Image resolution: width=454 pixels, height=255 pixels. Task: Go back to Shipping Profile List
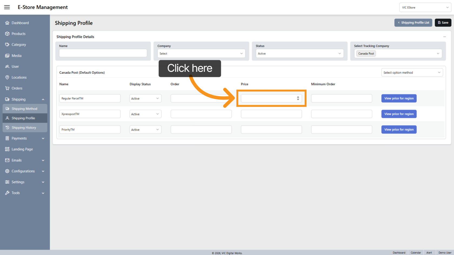coord(413,23)
